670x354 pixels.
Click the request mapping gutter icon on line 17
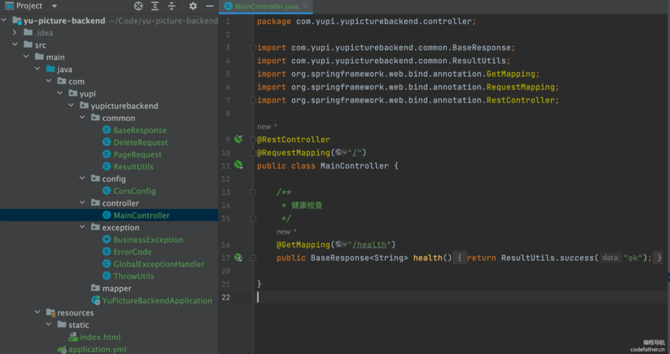pos(239,258)
